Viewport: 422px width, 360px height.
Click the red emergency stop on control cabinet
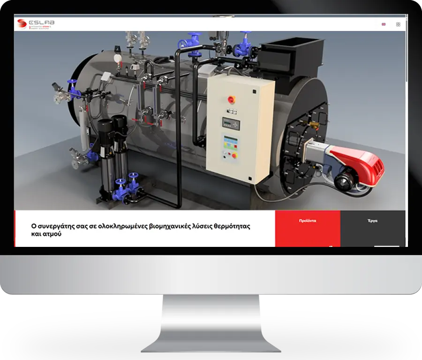pos(230,99)
